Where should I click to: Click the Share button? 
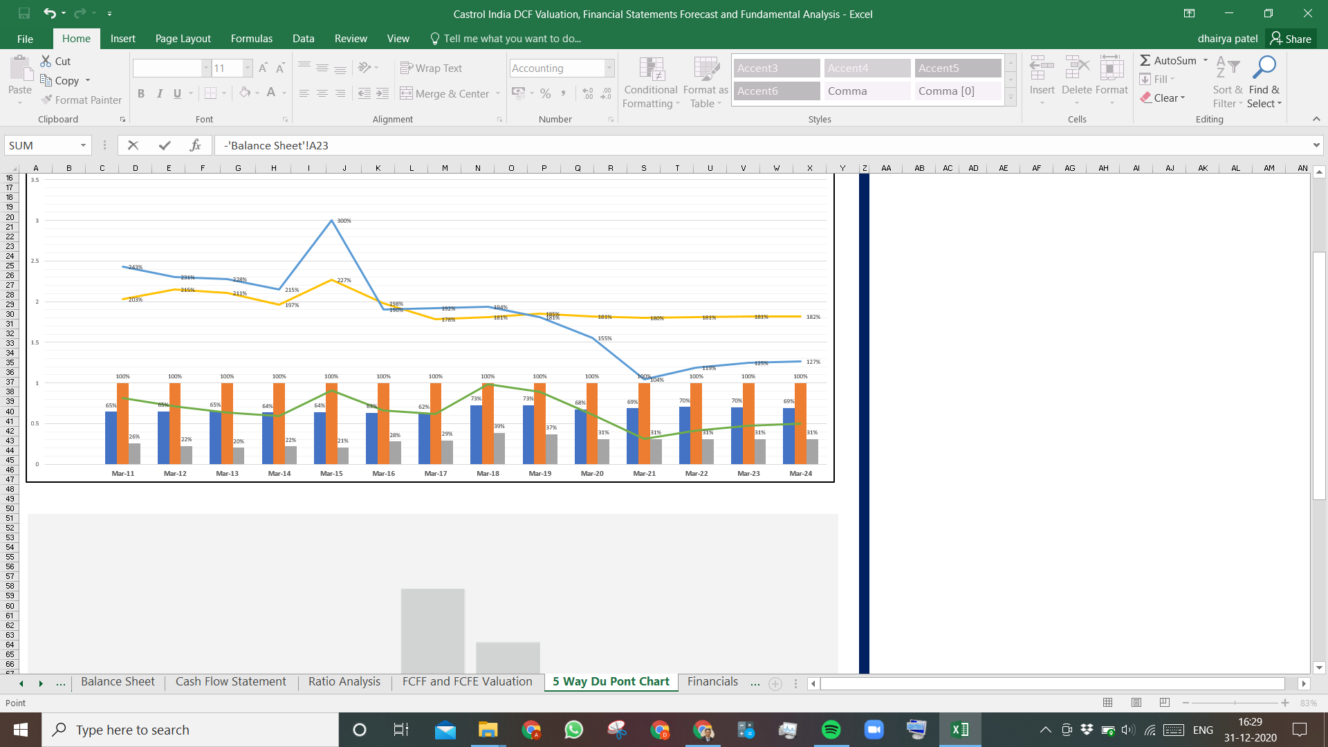(x=1291, y=39)
